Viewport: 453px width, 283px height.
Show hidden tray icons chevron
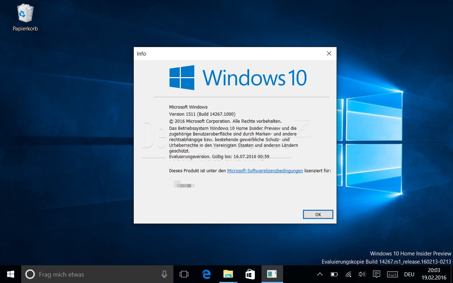tap(320, 274)
